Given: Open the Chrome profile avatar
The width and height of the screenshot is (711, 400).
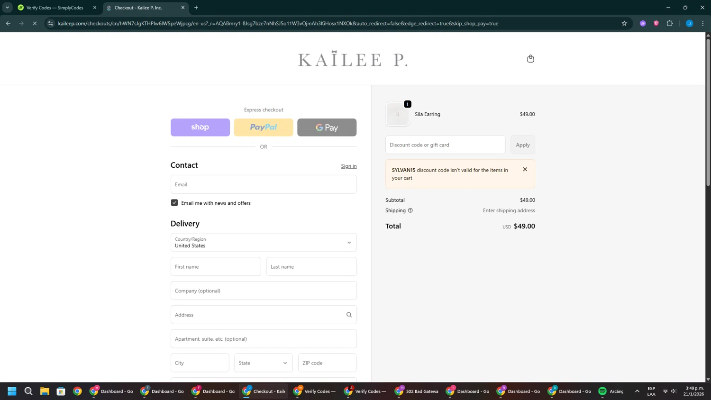Looking at the screenshot, I should pos(690,23).
